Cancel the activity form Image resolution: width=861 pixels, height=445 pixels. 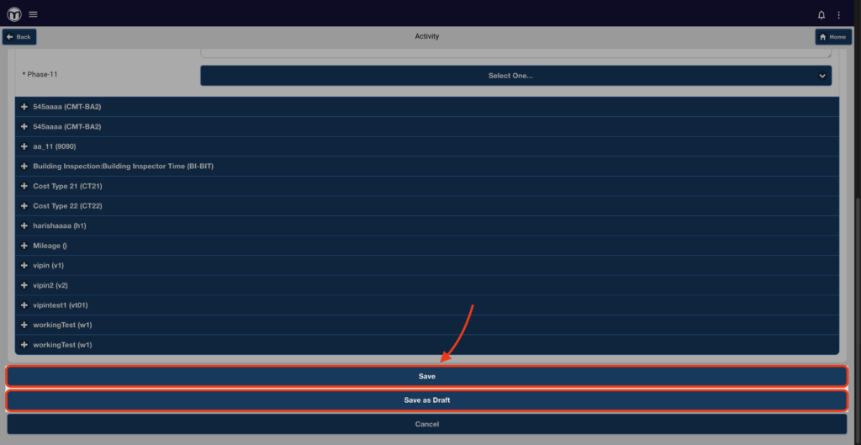click(x=426, y=424)
